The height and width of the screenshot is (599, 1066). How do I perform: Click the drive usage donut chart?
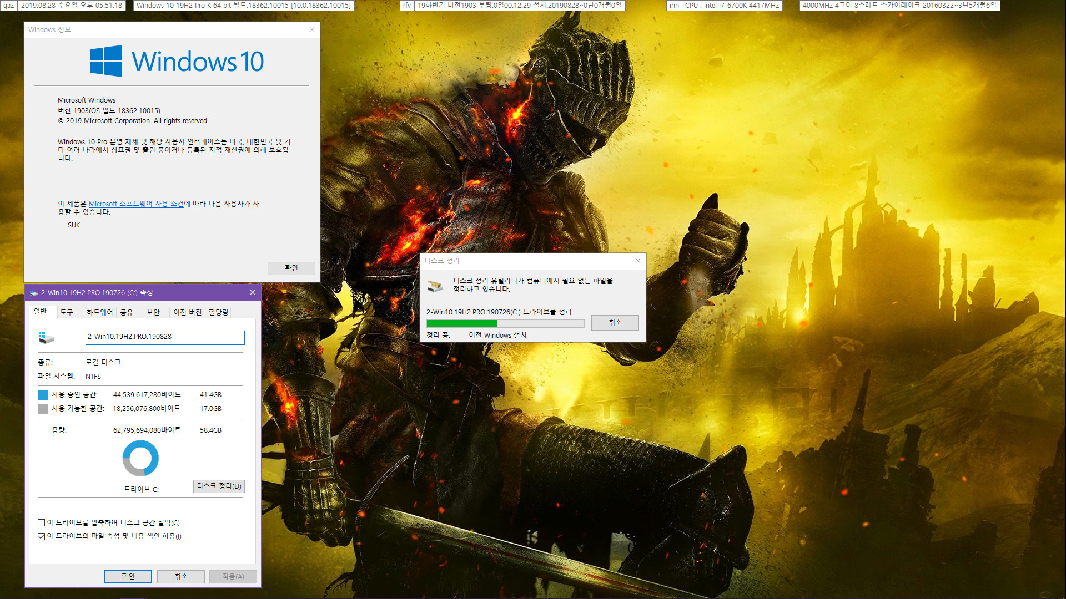pos(140,458)
